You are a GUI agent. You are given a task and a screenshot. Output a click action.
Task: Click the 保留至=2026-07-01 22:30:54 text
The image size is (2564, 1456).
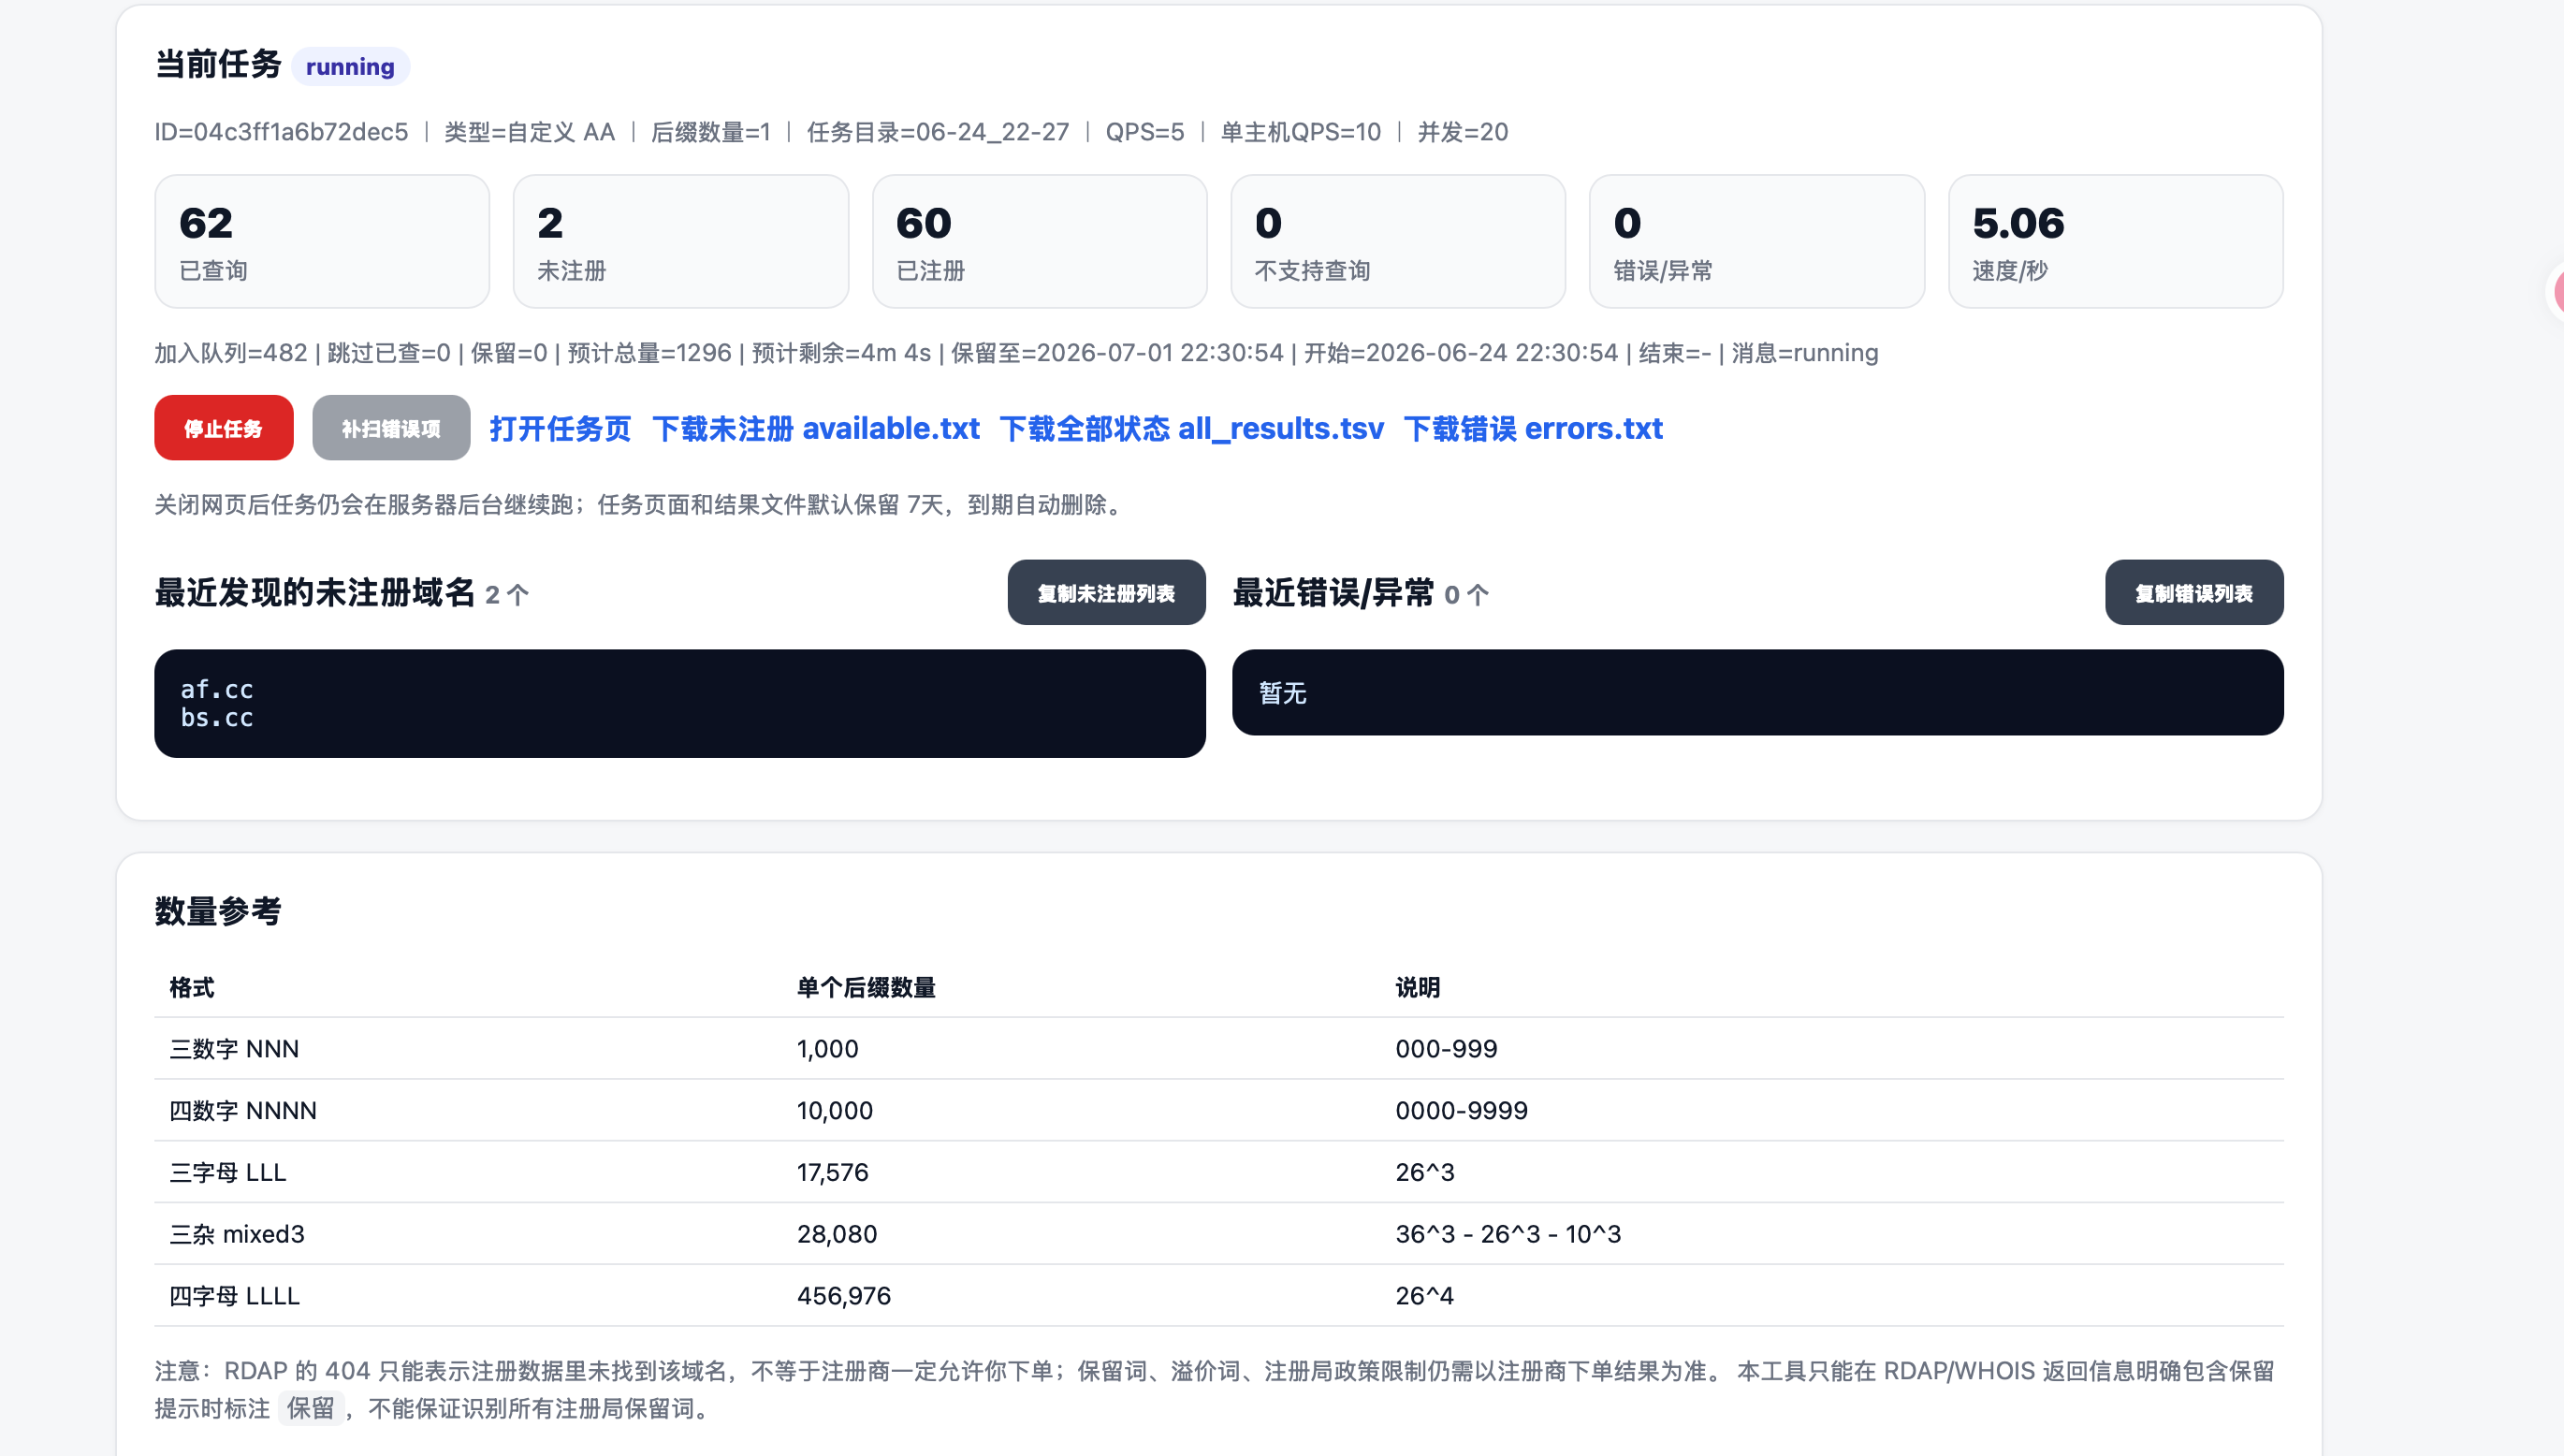(x=1117, y=353)
